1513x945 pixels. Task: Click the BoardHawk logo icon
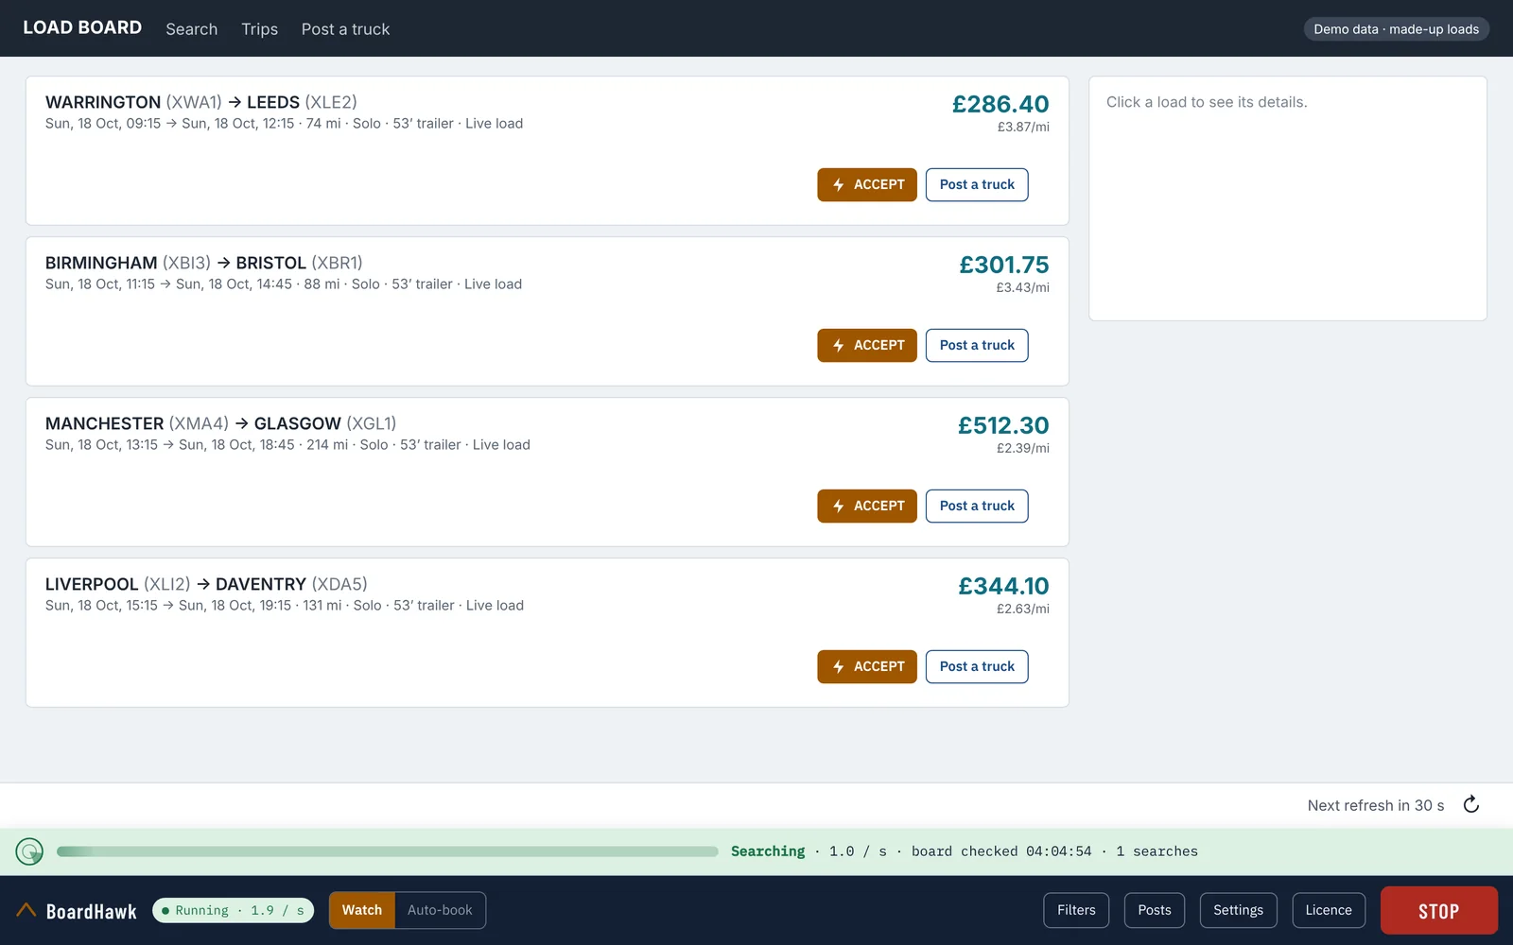pos(26,910)
